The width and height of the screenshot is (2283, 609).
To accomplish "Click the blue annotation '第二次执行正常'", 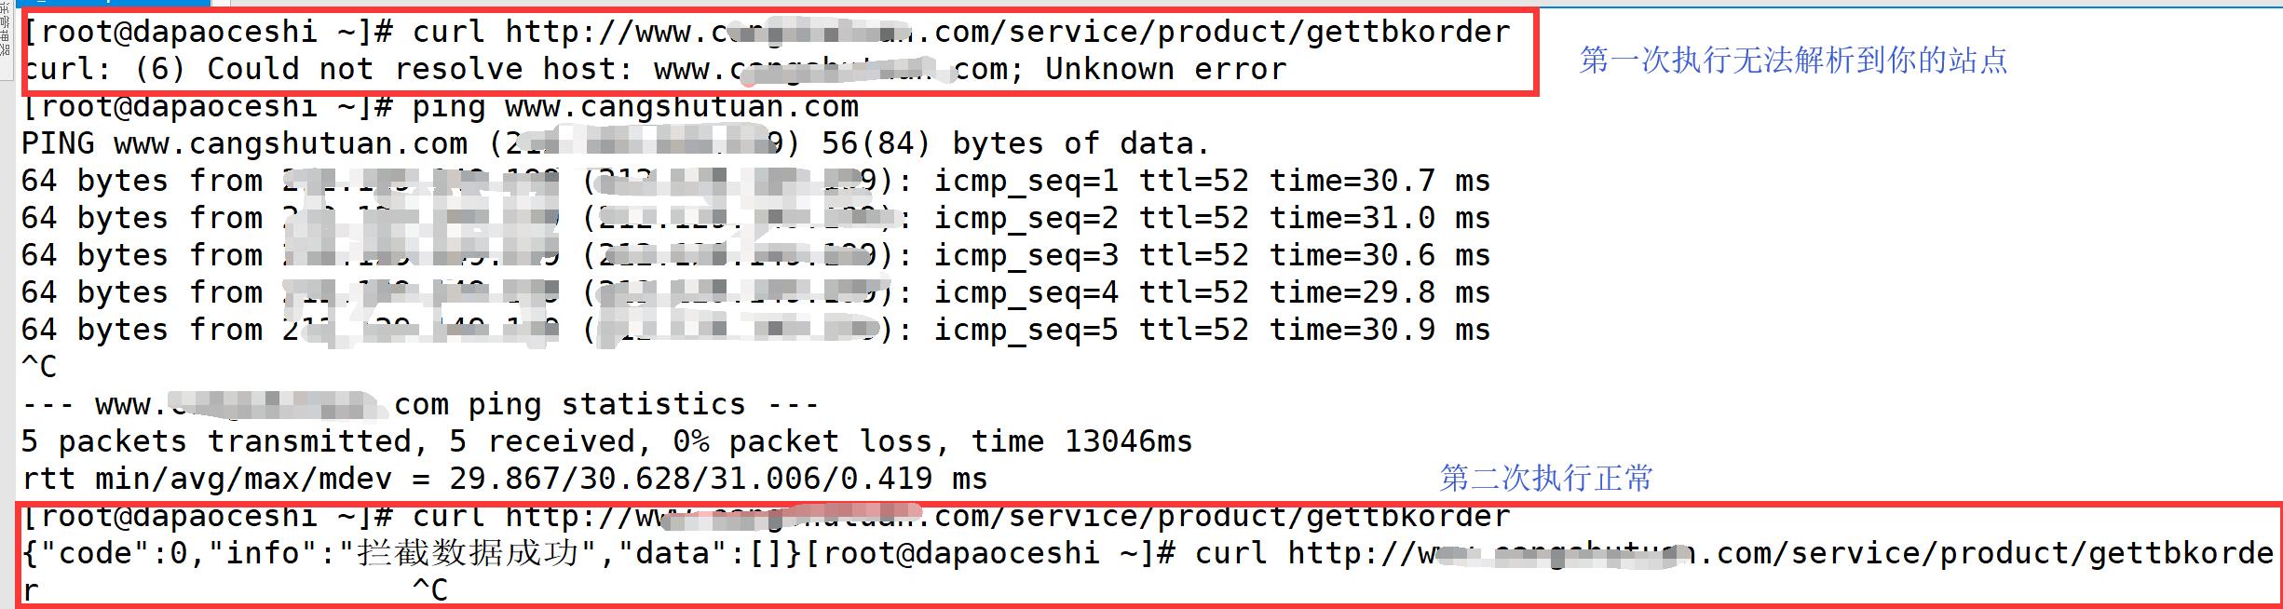I will tap(1546, 478).
